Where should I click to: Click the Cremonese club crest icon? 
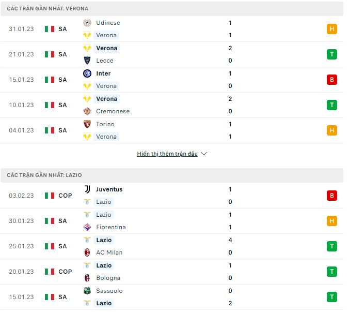[x=87, y=111]
